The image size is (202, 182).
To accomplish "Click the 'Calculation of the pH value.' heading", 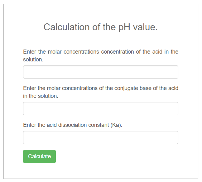I will 100,27.
